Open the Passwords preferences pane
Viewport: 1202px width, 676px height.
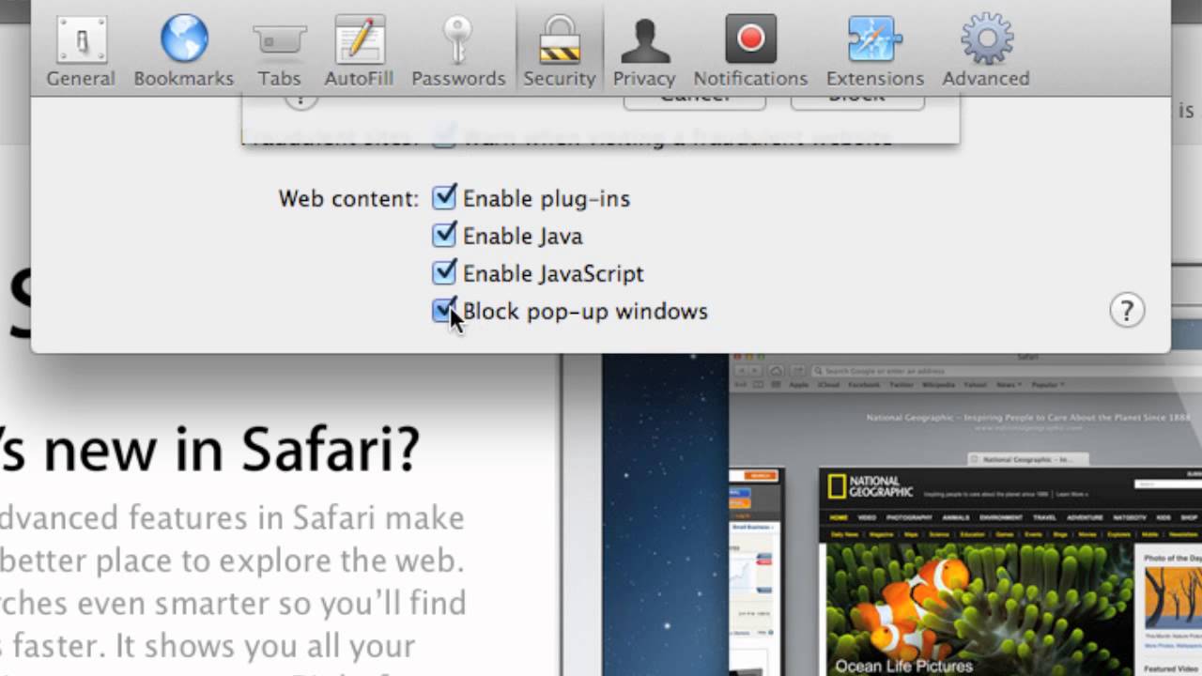point(458,51)
